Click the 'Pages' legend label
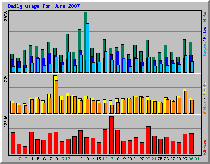This screenshot has height=164, width=210. (205, 50)
